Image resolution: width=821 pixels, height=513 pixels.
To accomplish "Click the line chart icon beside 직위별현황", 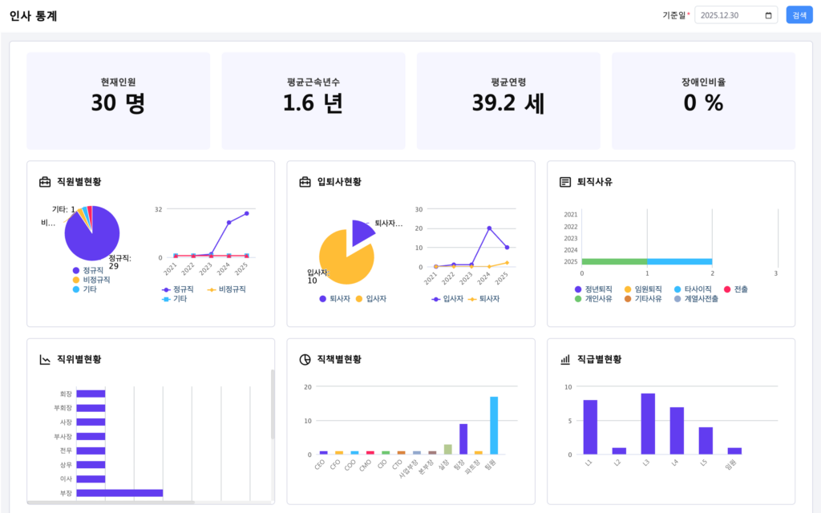I will 45,359.
